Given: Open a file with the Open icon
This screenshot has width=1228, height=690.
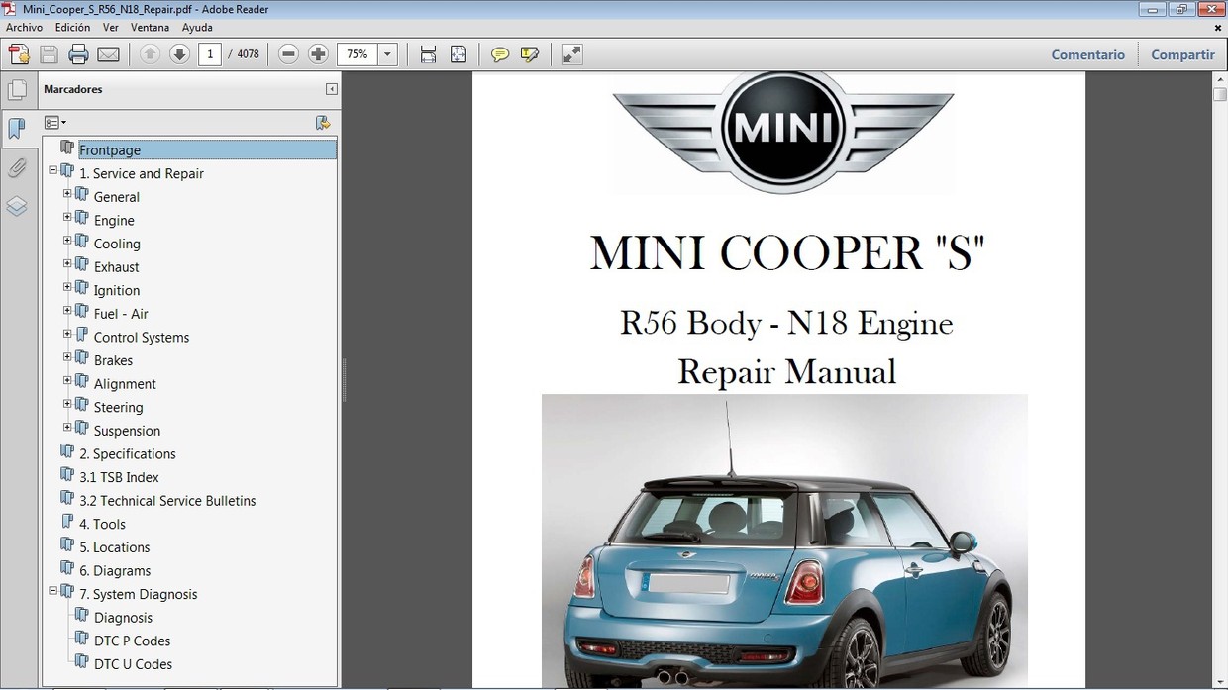Looking at the screenshot, I should point(18,54).
